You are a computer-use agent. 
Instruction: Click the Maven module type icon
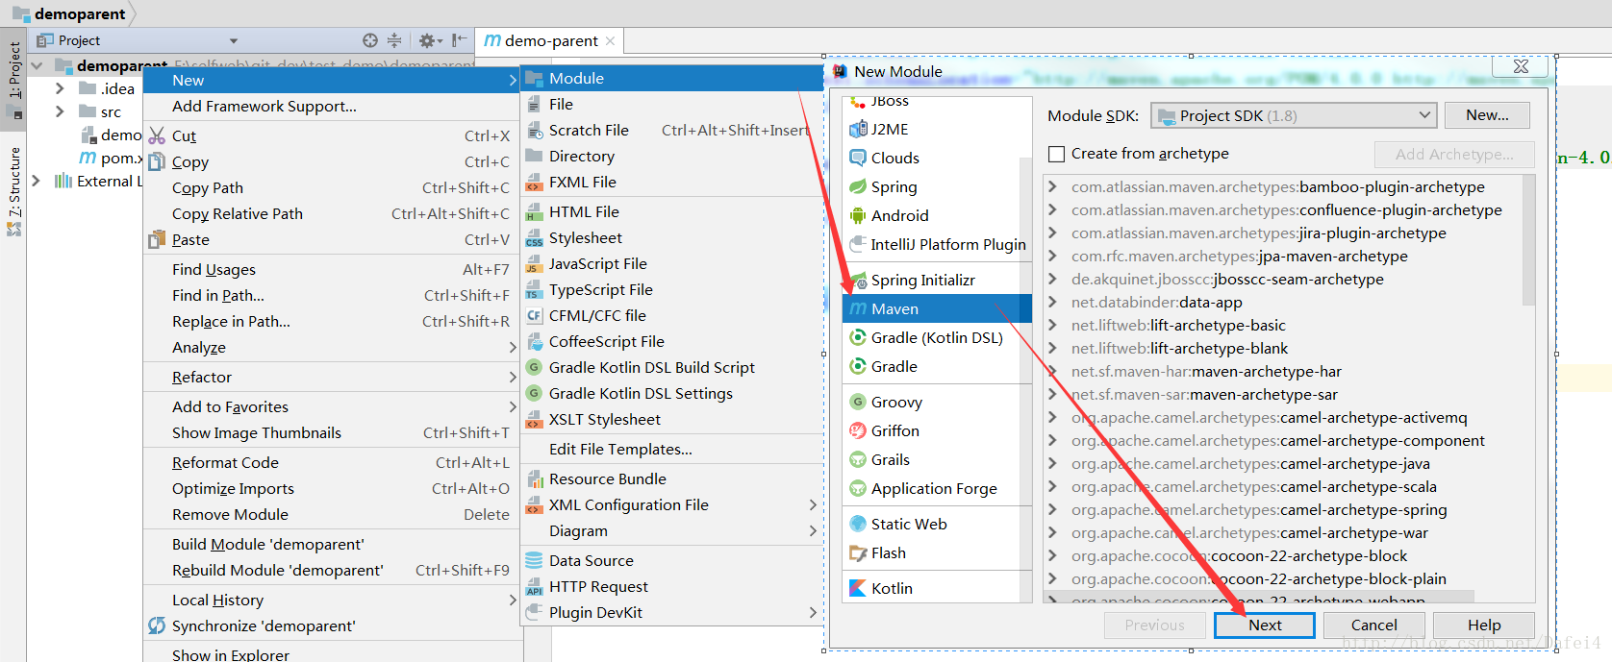click(857, 308)
